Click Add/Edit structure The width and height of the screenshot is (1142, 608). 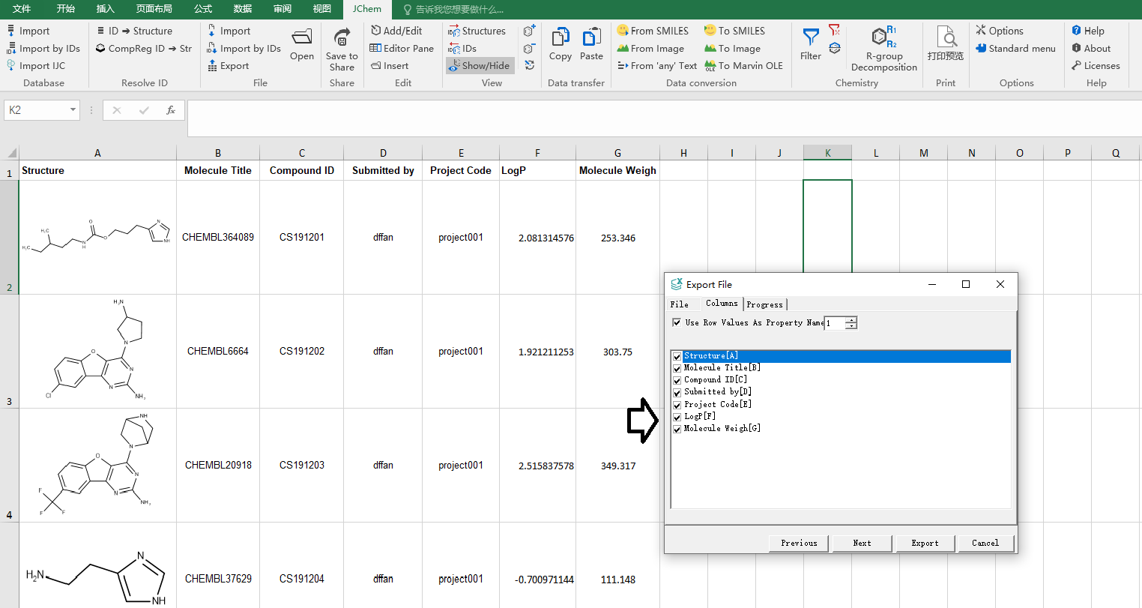[396, 31]
